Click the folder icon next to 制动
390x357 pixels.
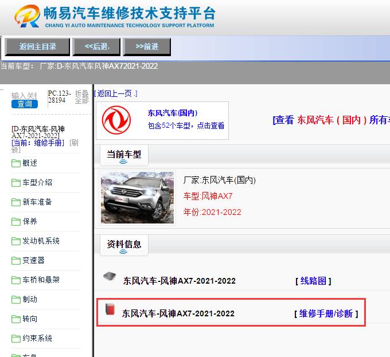[x=16, y=300]
